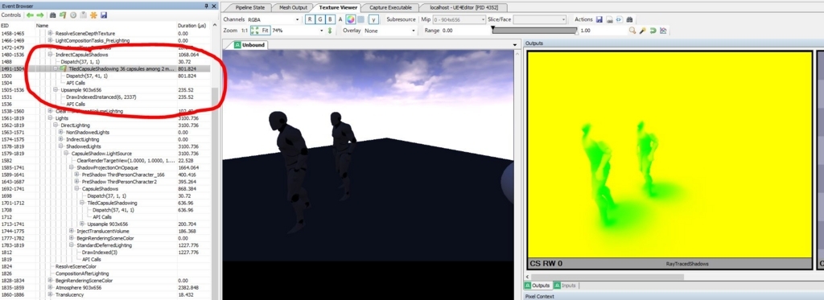Screen dimensions: 824x300
Task: Expand the Atmosphere 903x656 node
Action: click(x=50, y=288)
